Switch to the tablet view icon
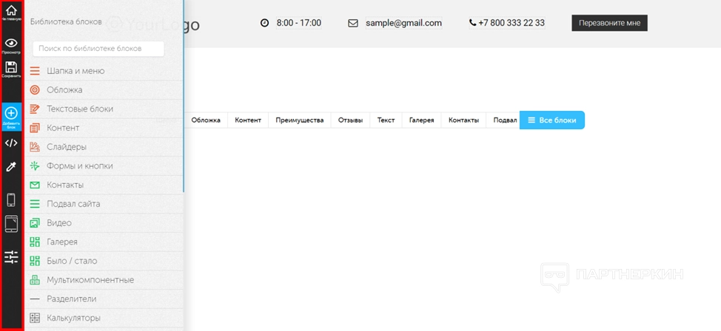The image size is (721, 331). [x=12, y=224]
